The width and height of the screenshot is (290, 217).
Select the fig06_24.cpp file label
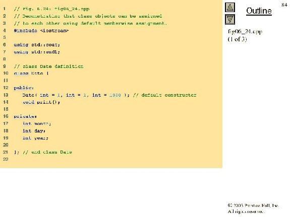(x=245, y=32)
